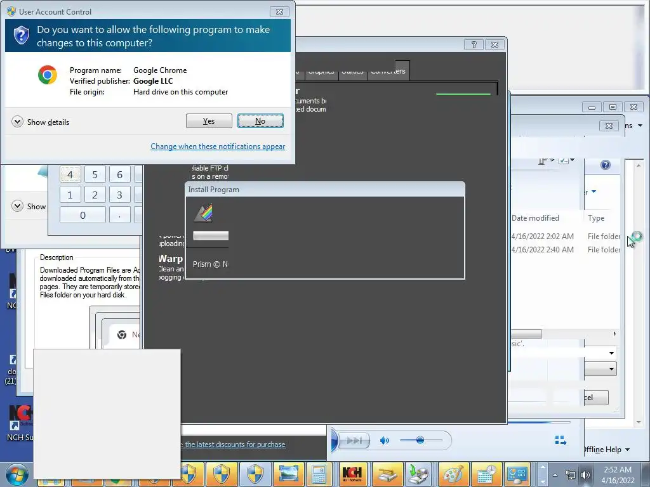The height and width of the screenshot is (487, 650).
Task: Click the calculator key 2
Action: tap(95, 195)
